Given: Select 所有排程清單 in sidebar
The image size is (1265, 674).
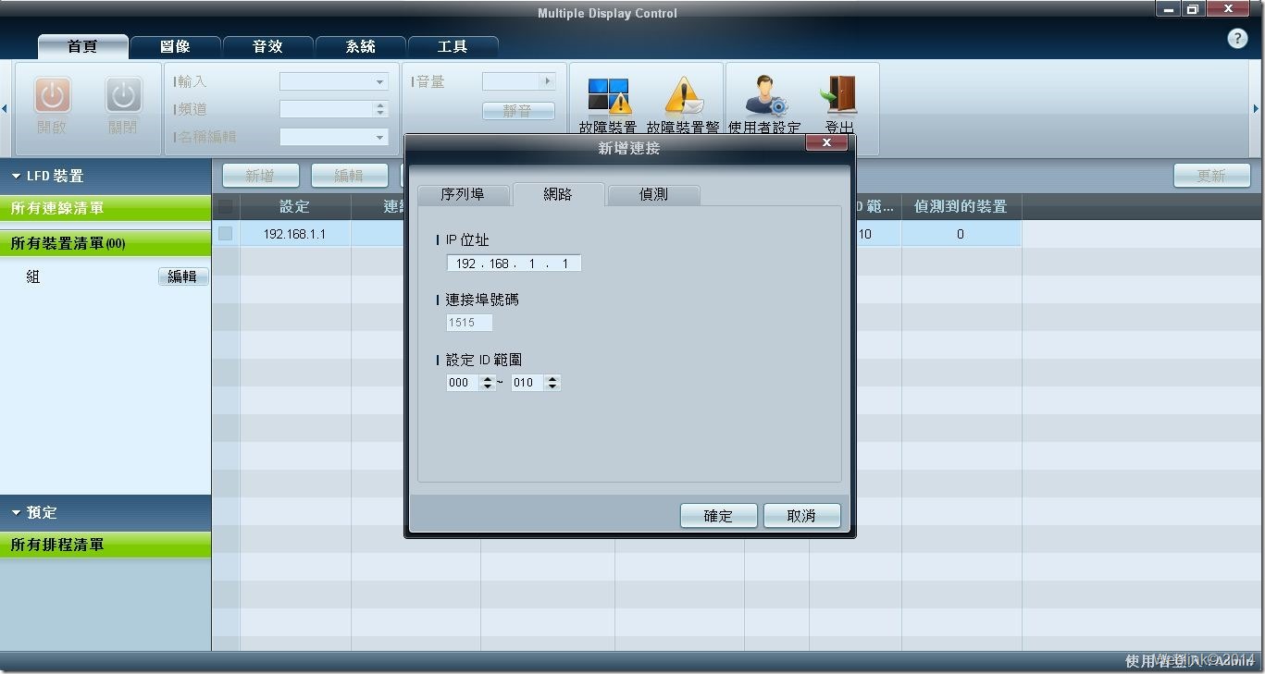Looking at the screenshot, I should pos(105,545).
